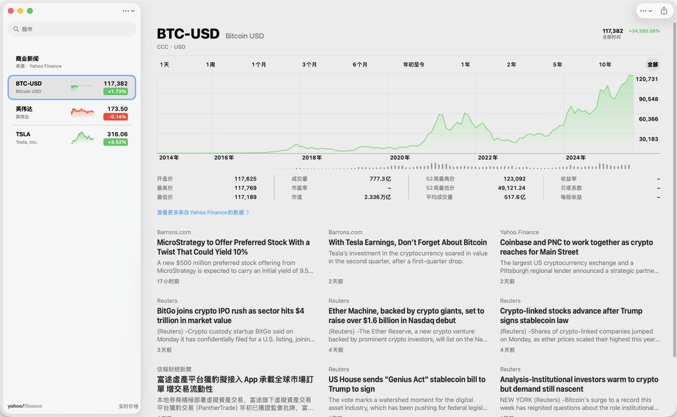Switch chart range to 2年
This screenshot has height=417, width=677.
[x=511, y=65]
